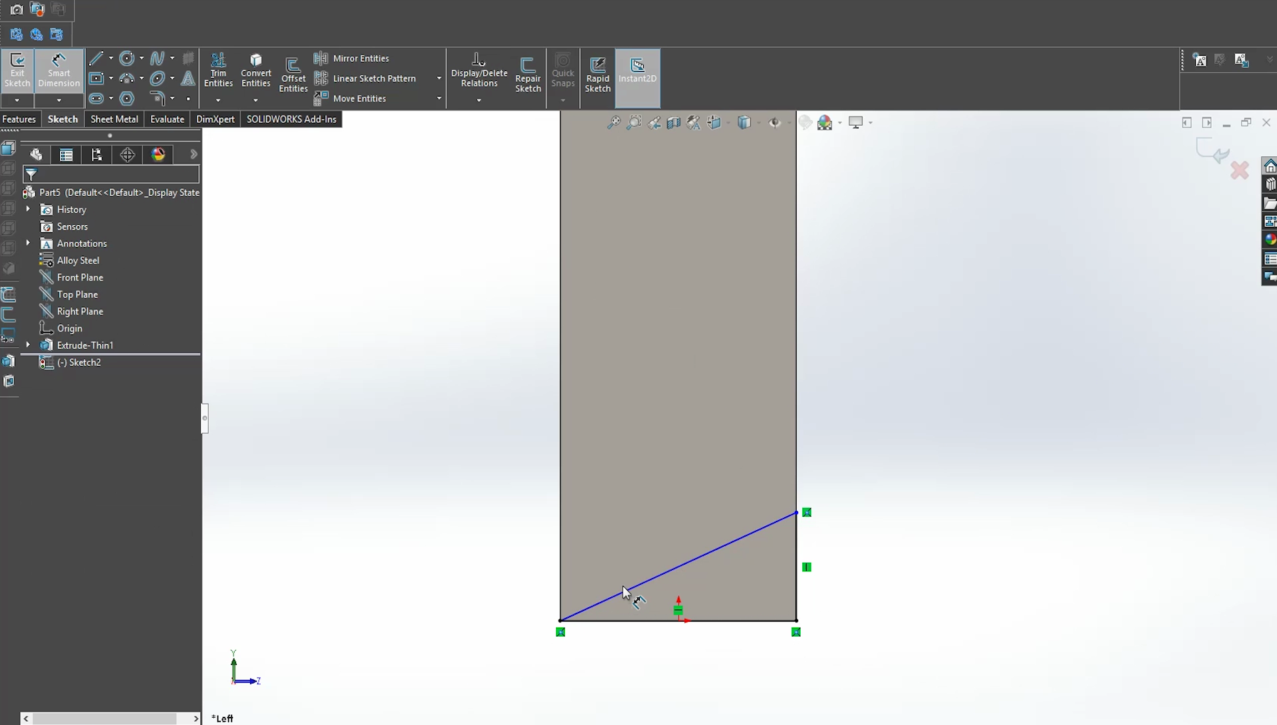This screenshot has width=1277, height=725.
Task: Open Trim Entities dropdown arrow
Action: click(218, 100)
